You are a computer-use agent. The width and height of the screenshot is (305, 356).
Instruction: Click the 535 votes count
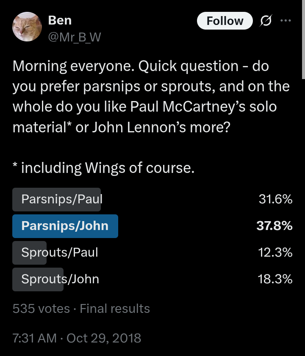coord(41,309)
